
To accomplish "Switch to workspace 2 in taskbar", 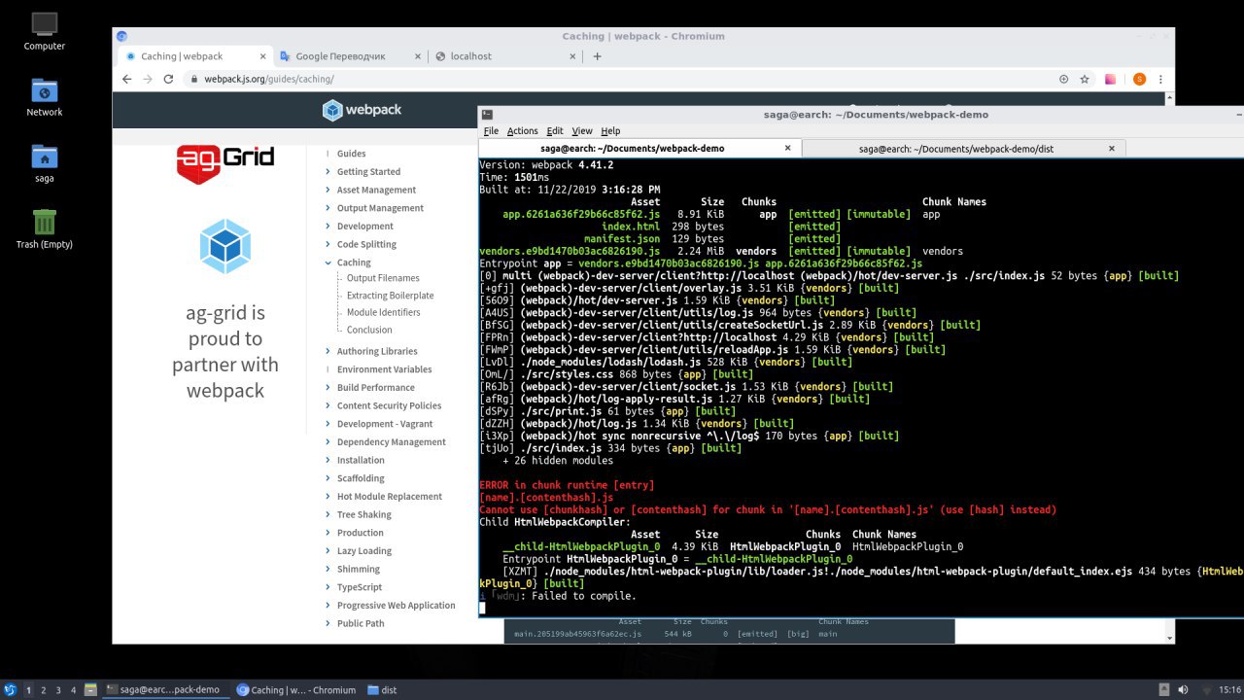I will click(x=44, y=690).
